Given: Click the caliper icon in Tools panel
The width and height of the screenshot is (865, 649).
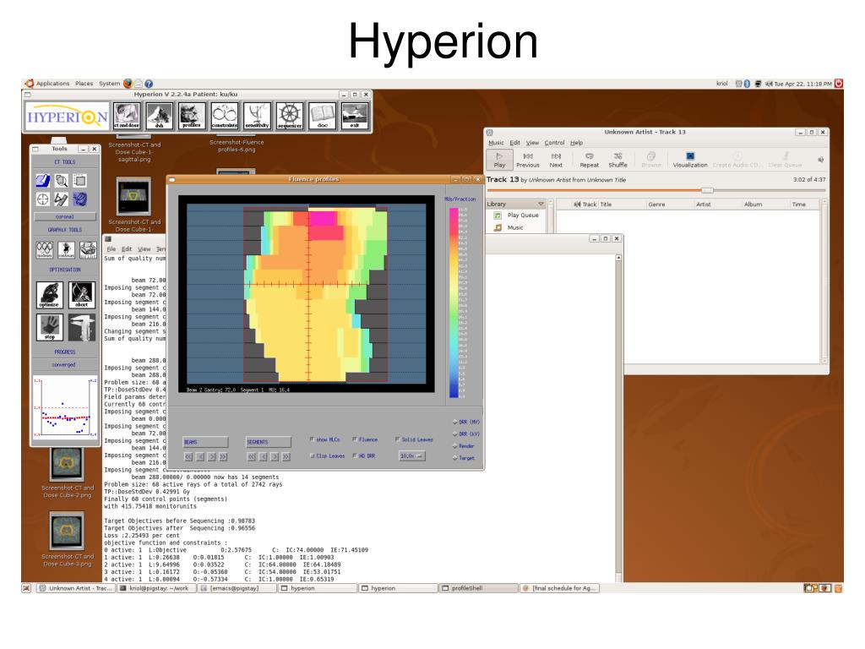Looking at the screenshot, I should click(x=82, y=327).
